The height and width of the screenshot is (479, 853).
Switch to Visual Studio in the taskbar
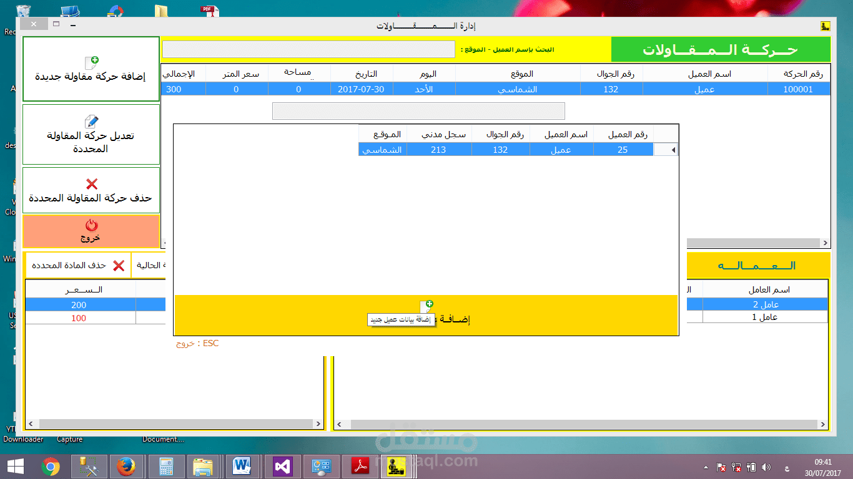point(283,466)
